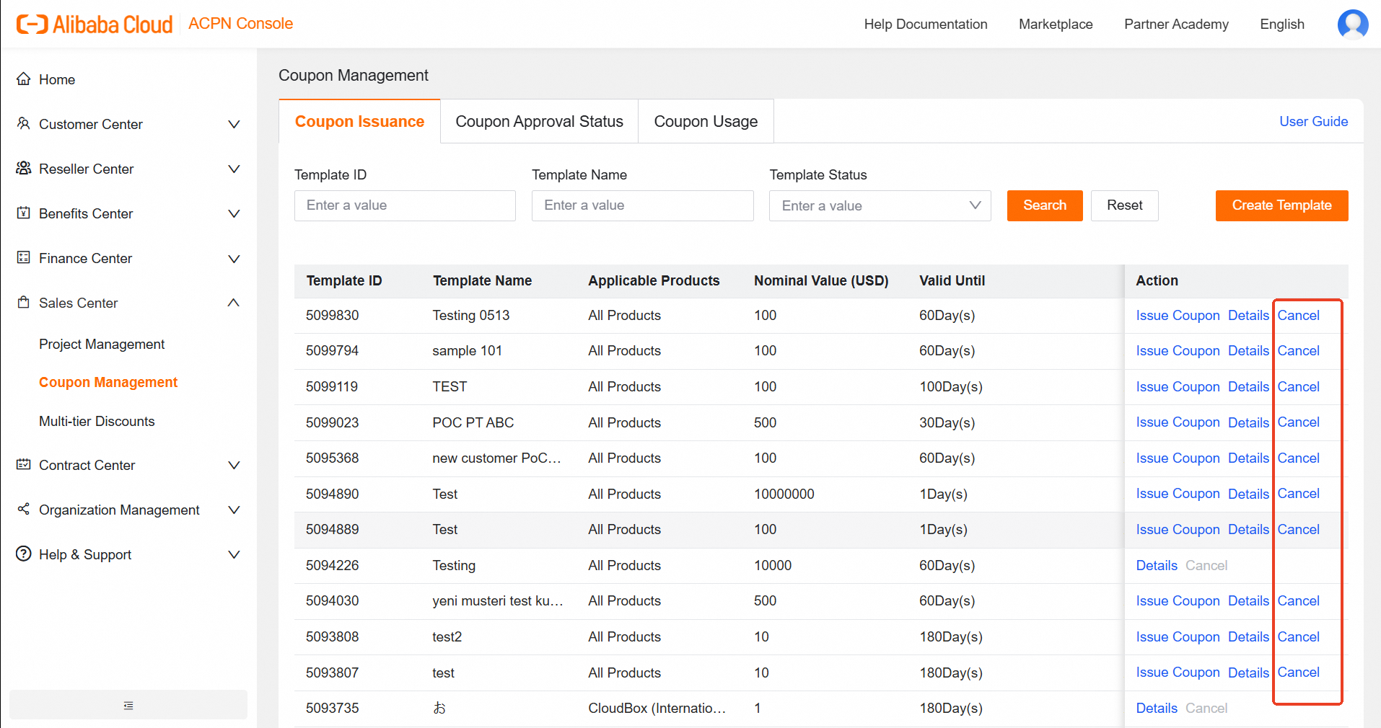
Task: Issue Coupon for template 5099830
Action: click(1178, 315)
